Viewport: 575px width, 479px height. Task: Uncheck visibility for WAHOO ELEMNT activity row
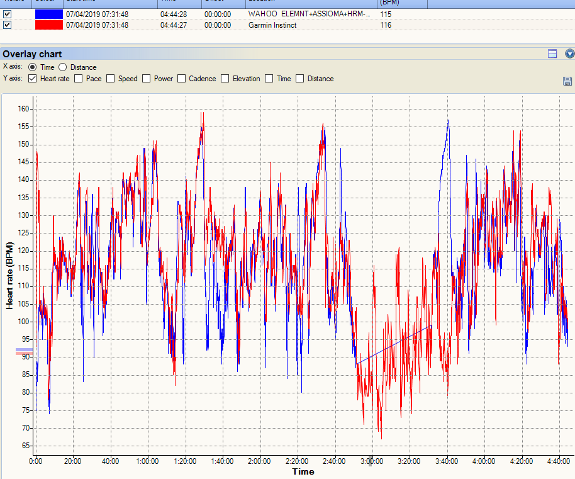click(x=8, y=14)
